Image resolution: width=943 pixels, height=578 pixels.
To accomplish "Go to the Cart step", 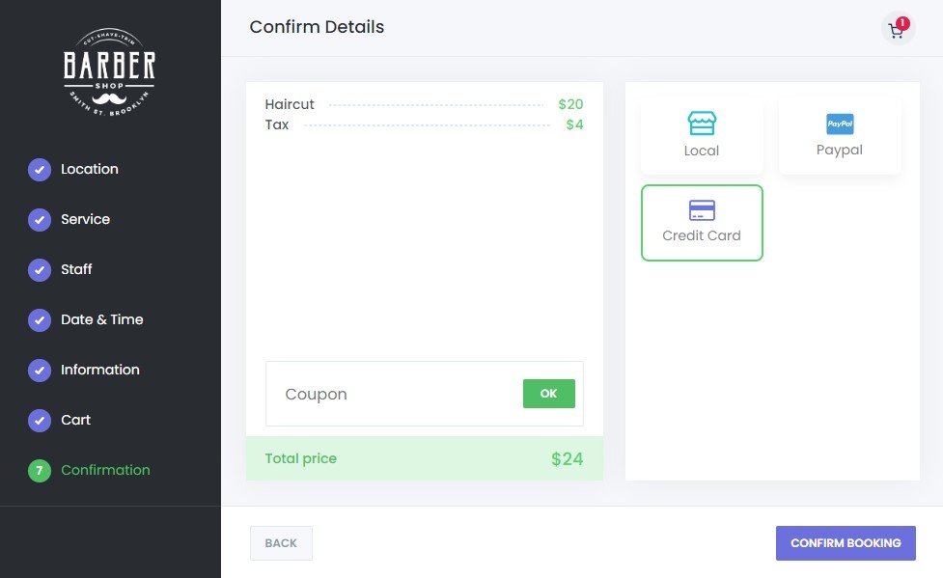I will 75,420.
